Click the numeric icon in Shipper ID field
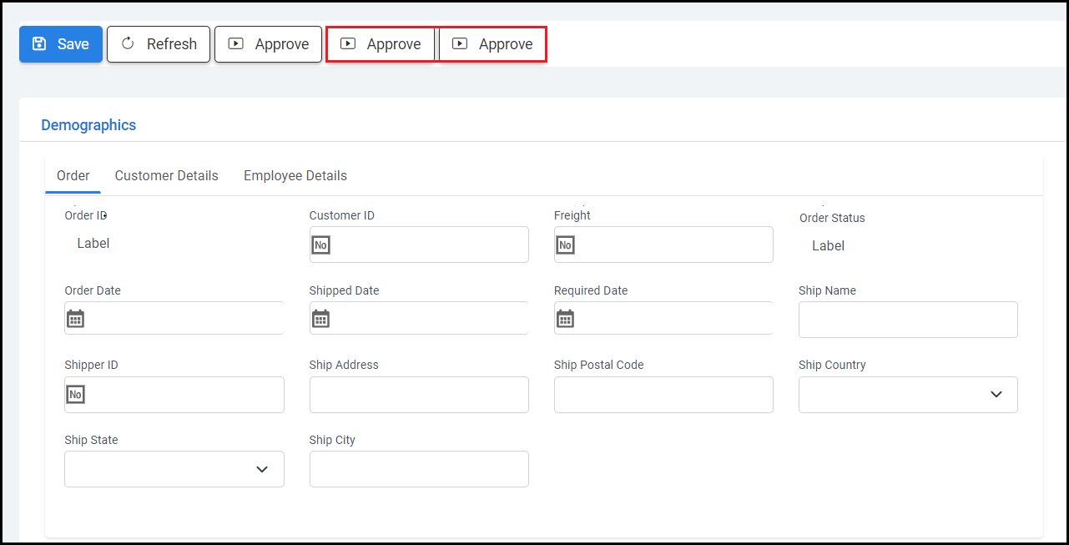Screen dimensions: 1069x545 [76, 395]
